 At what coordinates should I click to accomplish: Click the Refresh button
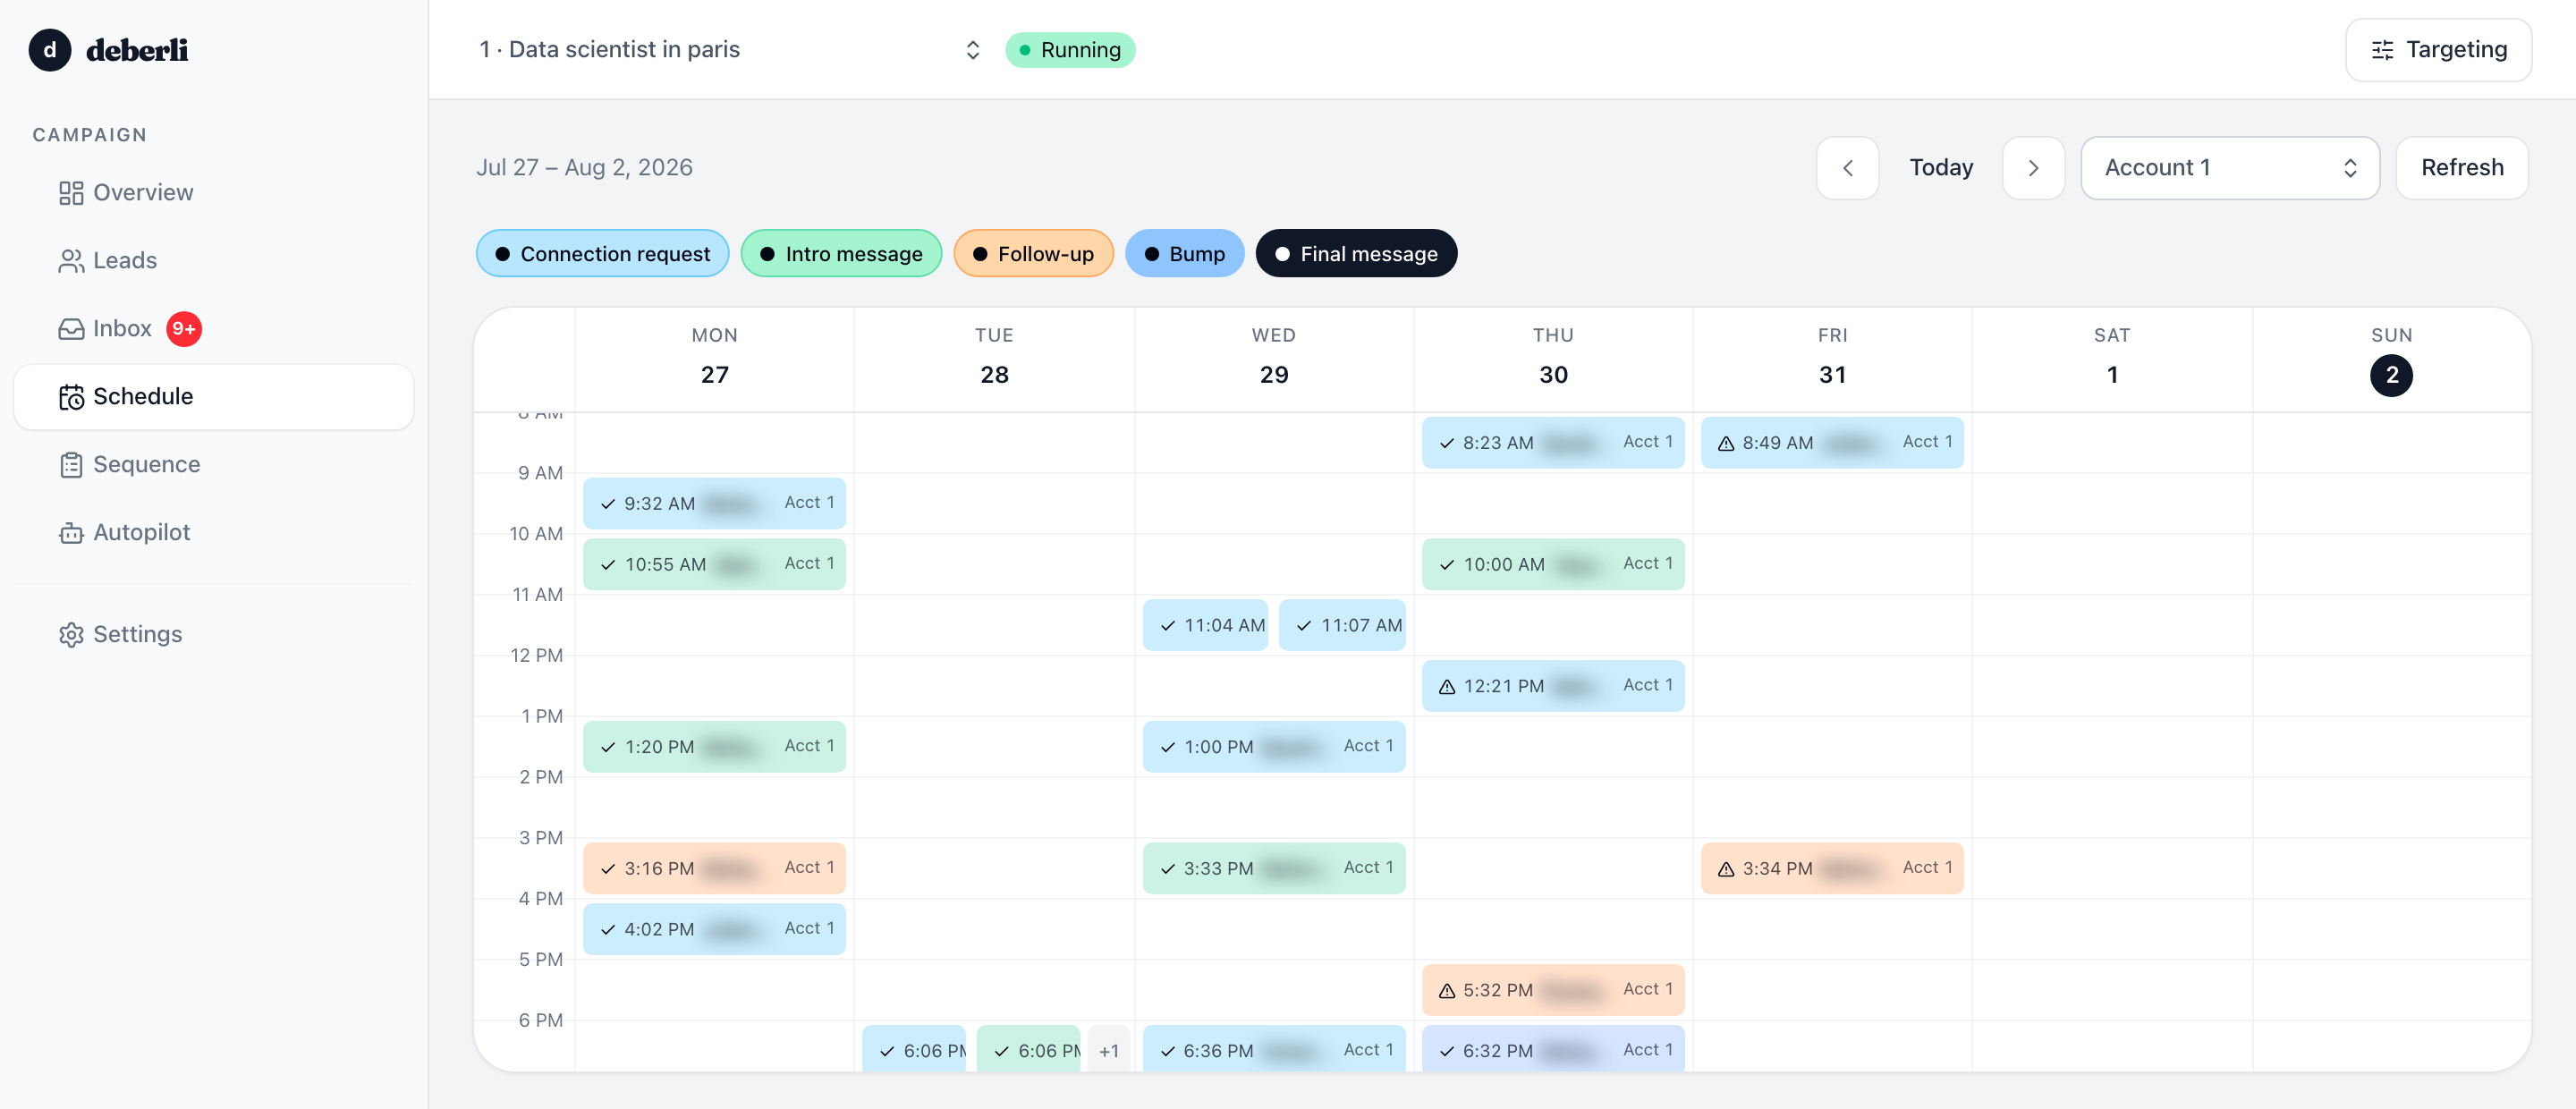[2462, 168]
